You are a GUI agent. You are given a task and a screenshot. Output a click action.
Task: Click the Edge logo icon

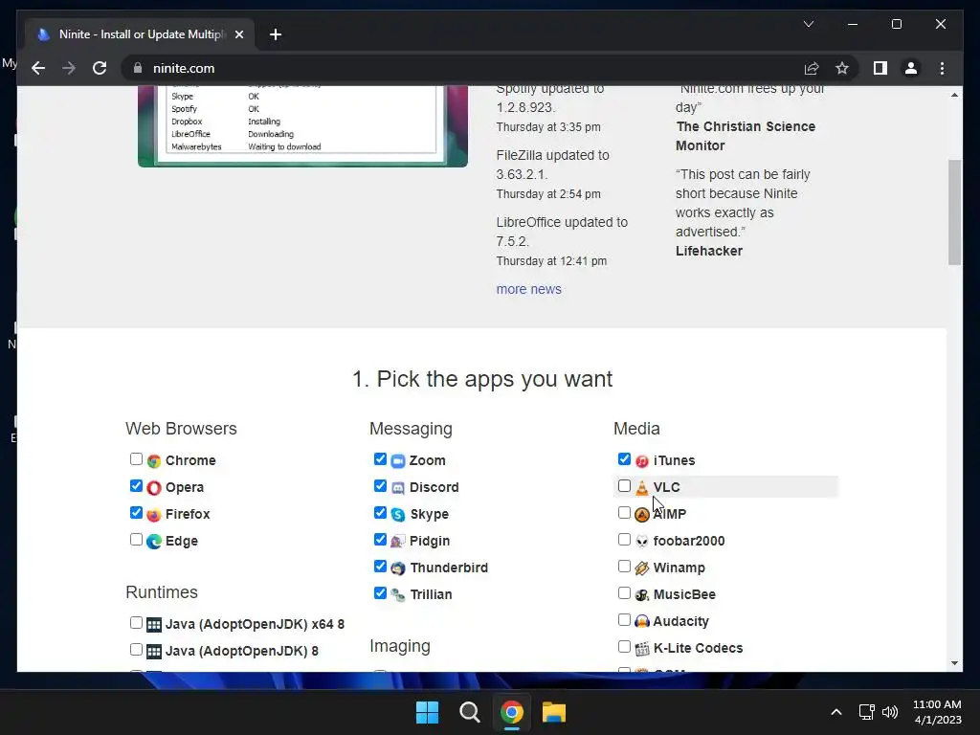(154, 542)
